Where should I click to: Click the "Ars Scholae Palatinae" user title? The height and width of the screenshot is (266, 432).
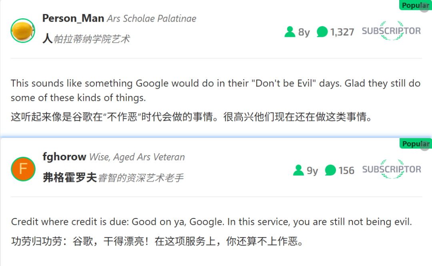point(152,19)
